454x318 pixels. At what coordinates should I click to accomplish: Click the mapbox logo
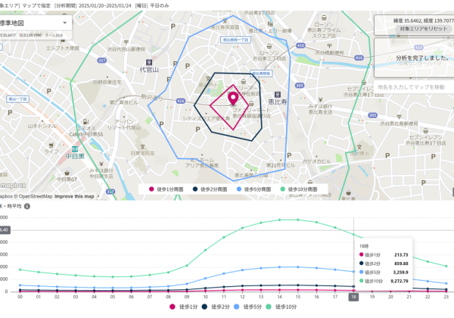tap(14, 185)
